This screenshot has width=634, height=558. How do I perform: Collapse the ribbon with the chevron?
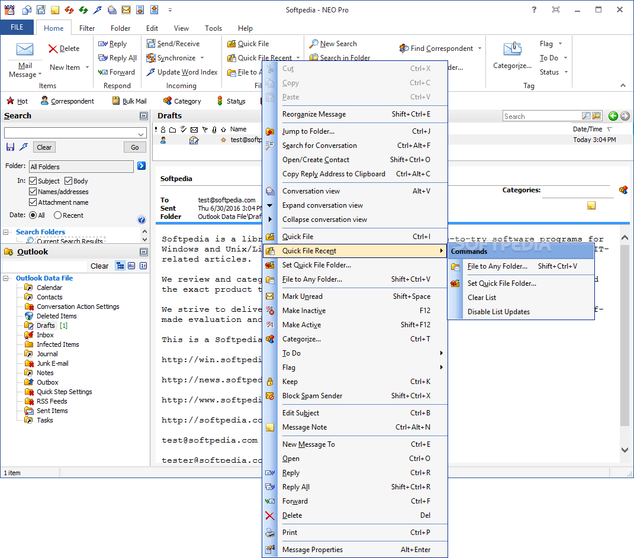pyautogui.click(x=623, y=85)
